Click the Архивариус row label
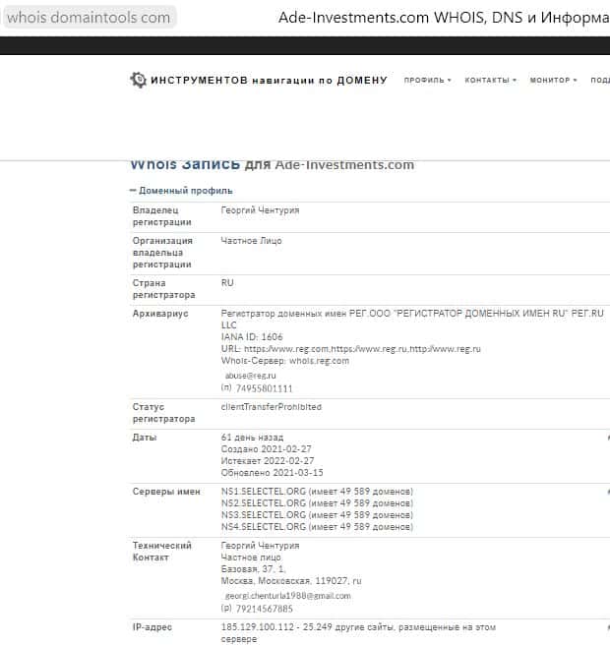Image resolution: width=610 pixels, height=646 pixels. (160, 314)
